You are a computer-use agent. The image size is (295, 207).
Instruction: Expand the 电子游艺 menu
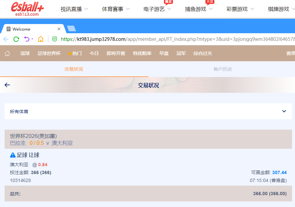pyautogui.click(x=157, y=9)
